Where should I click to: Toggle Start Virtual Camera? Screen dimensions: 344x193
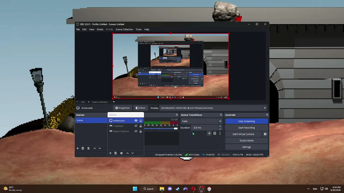(x=243, y=134)
